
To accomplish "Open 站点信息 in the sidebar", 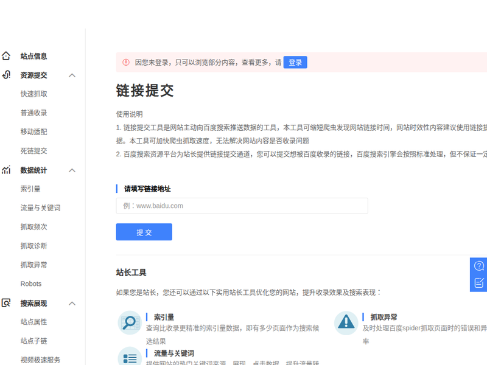I will coord(33,56).
